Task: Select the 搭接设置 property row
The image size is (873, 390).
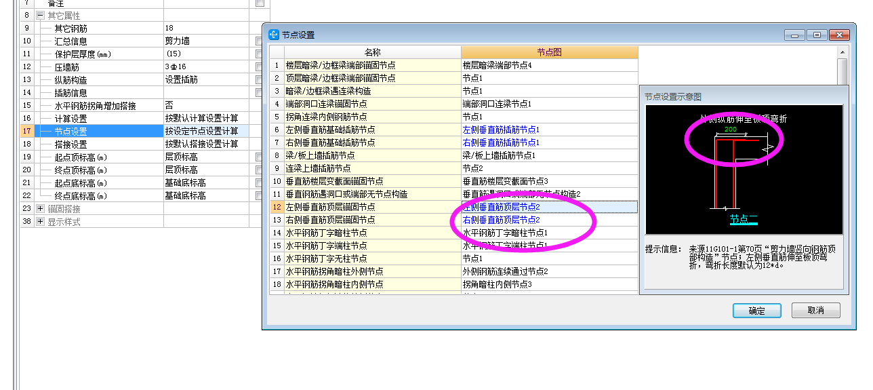Action: (98, 144)
